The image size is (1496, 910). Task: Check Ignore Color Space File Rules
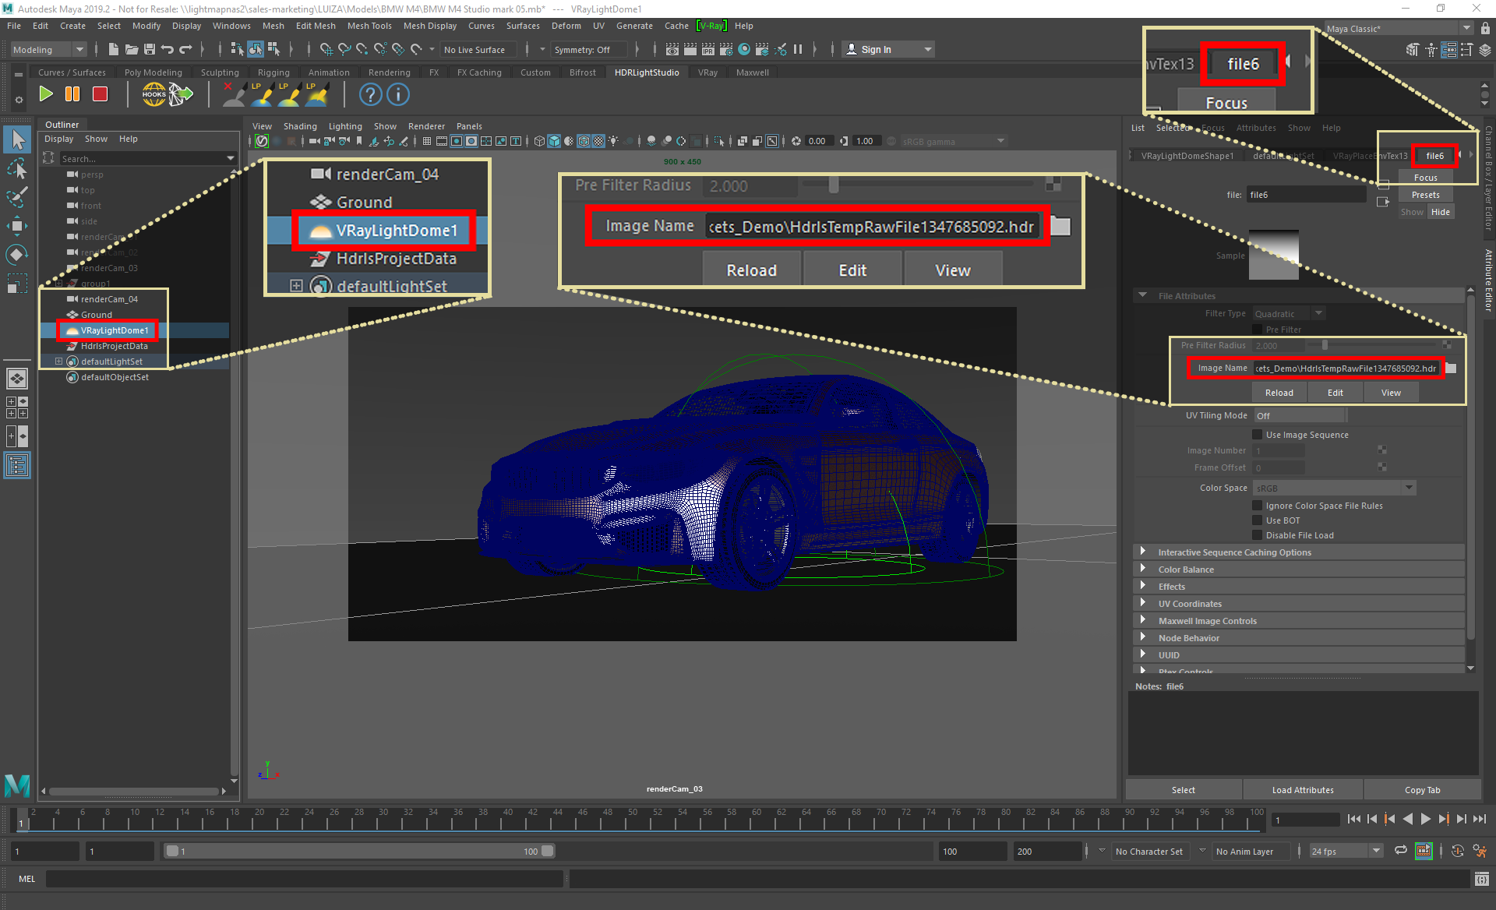pos(1257,506)
